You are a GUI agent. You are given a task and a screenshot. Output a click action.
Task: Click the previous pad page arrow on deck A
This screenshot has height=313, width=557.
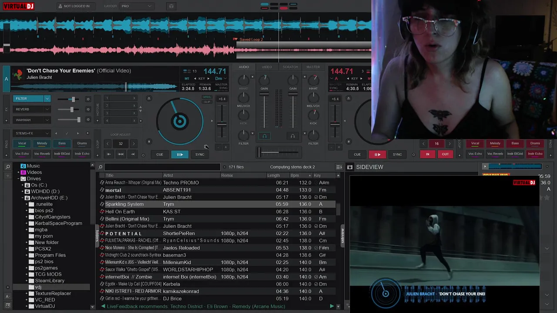(x=56, y=133)
